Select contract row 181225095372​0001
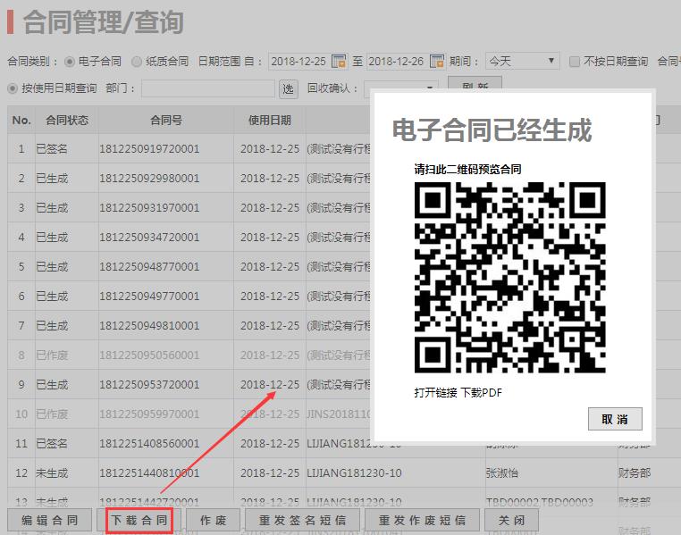Viewport: 681px width, 535px height. (x=149, y=385)
